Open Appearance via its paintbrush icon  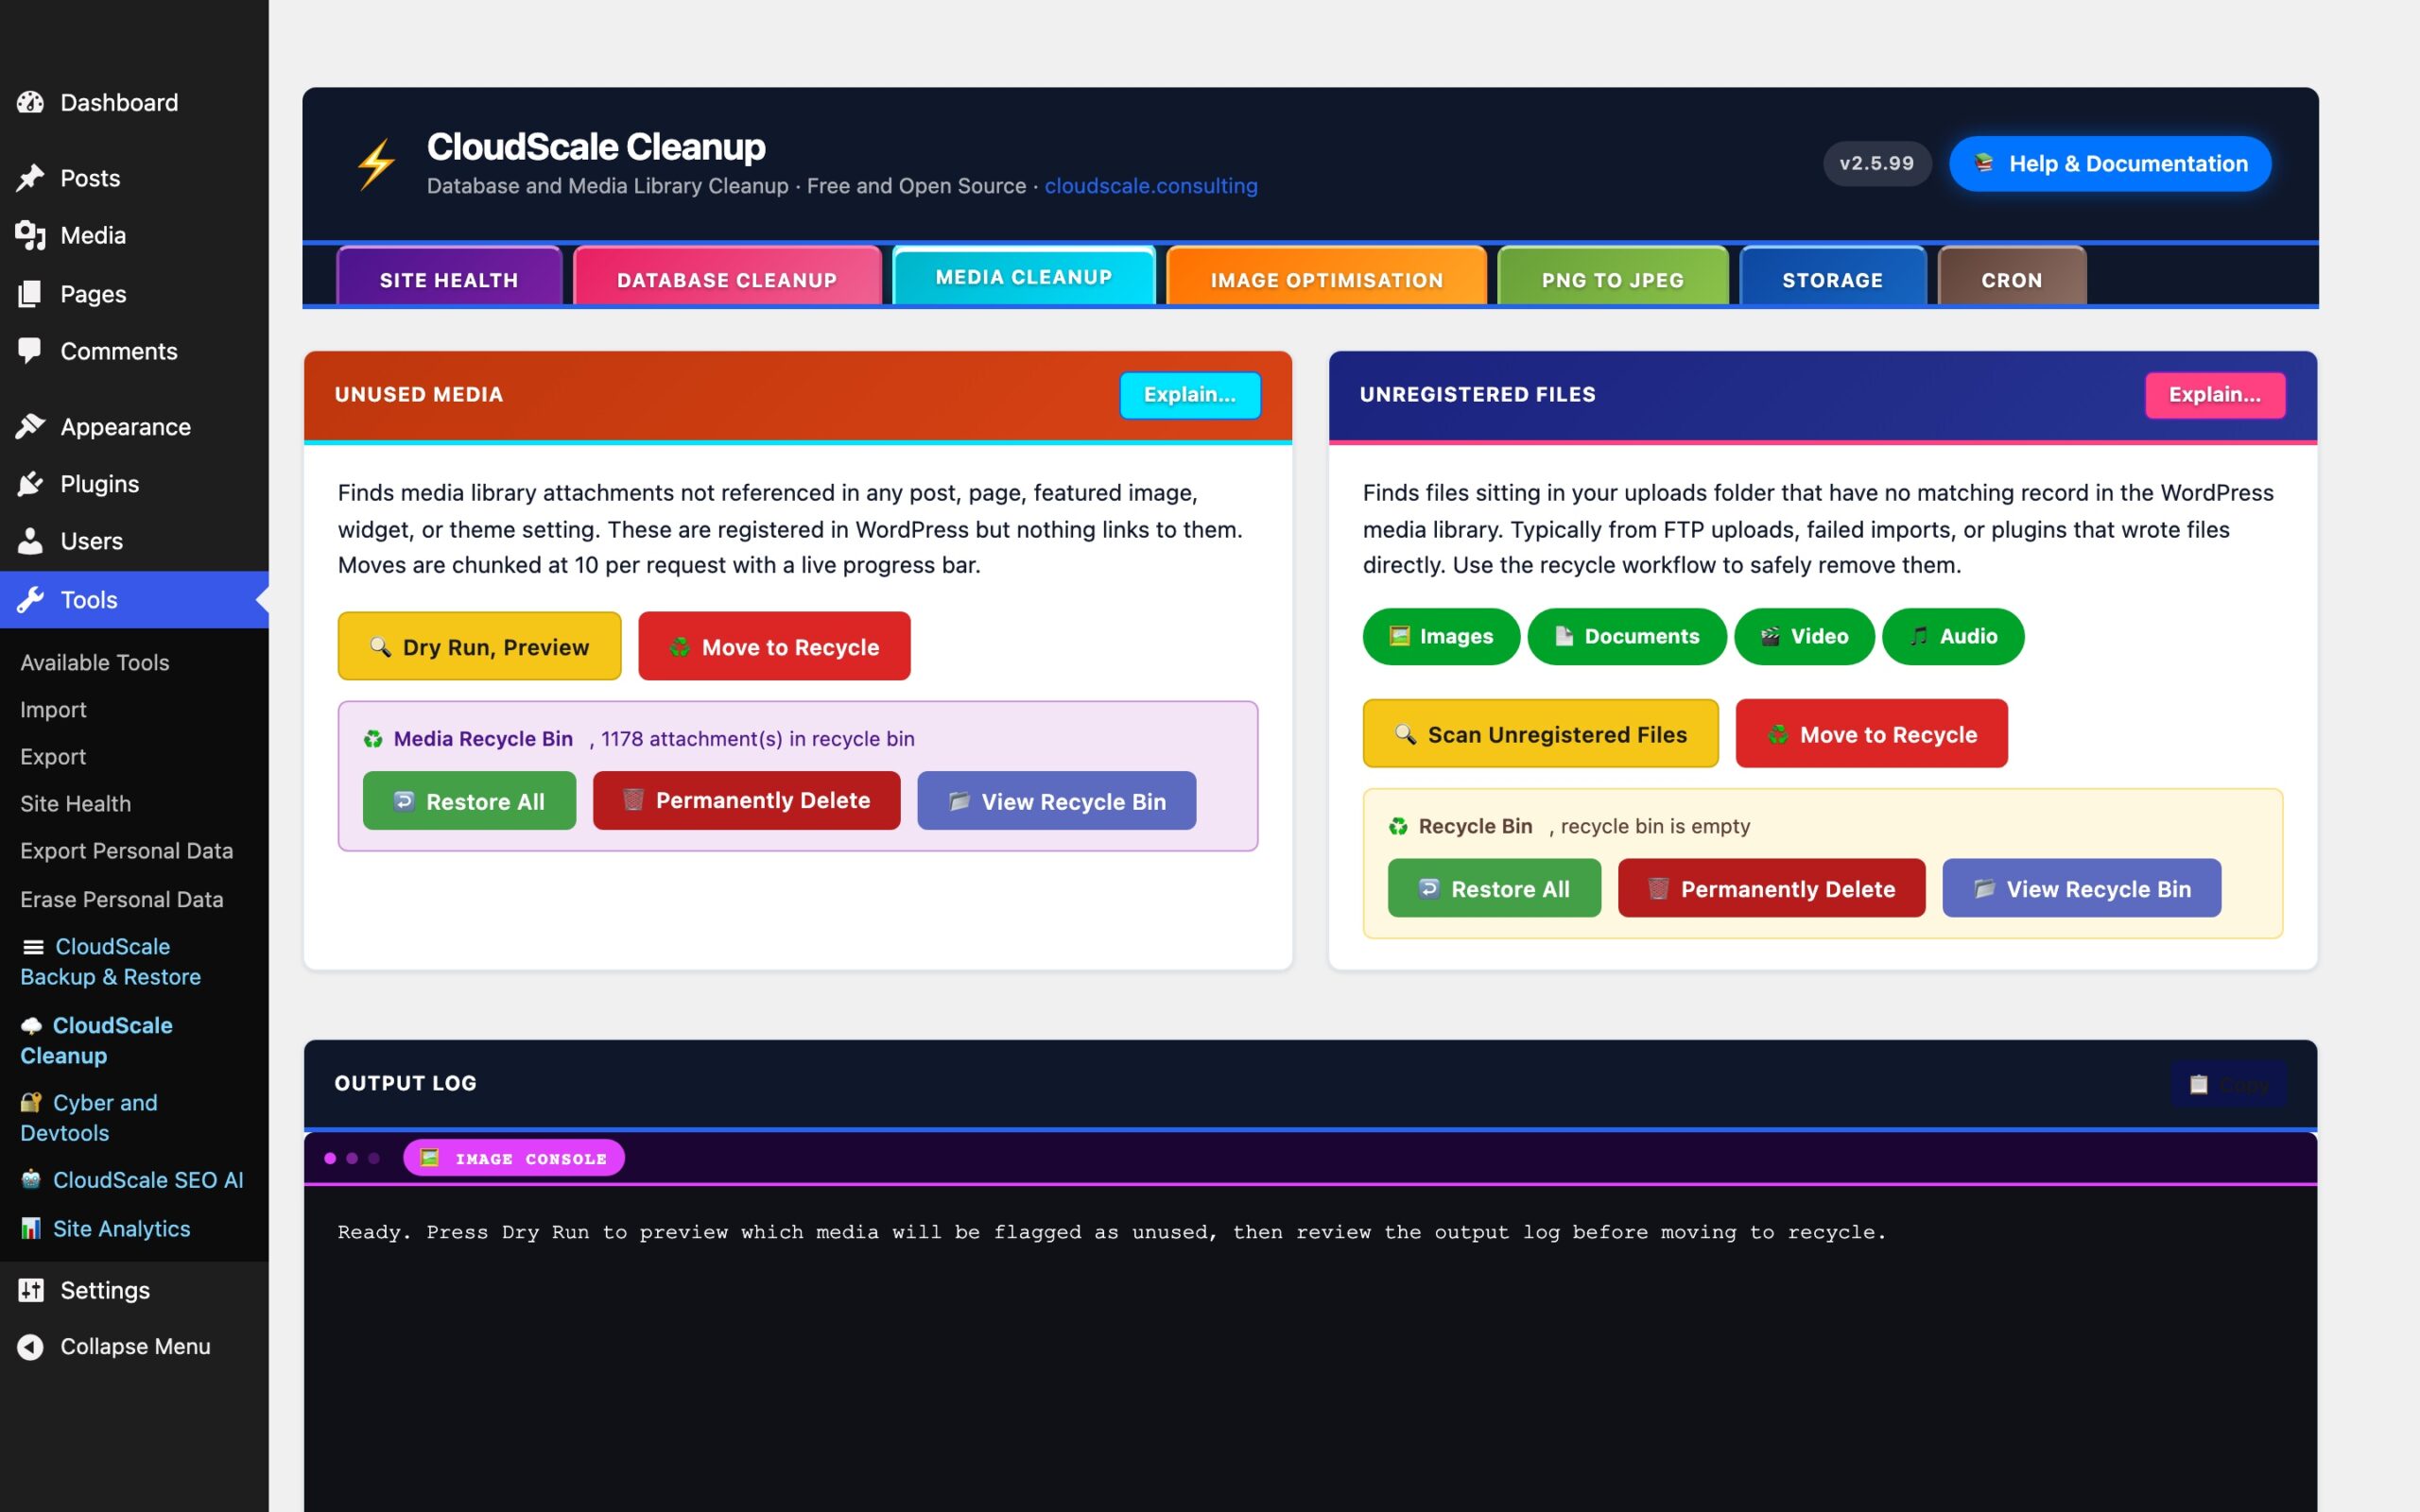point(30,426)
